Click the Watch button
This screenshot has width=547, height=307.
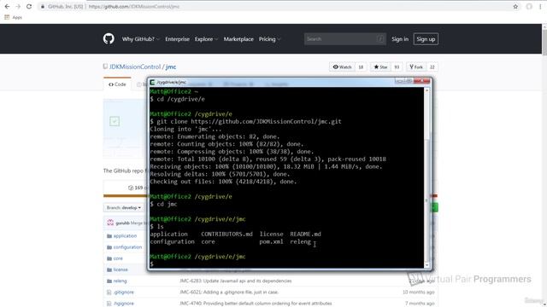(342, 67)
